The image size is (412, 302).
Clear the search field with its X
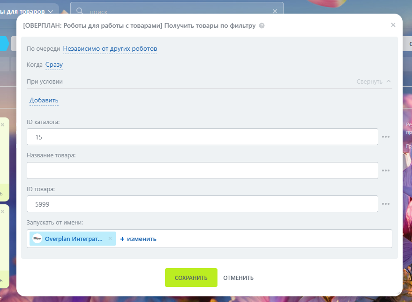click(275, 11)
